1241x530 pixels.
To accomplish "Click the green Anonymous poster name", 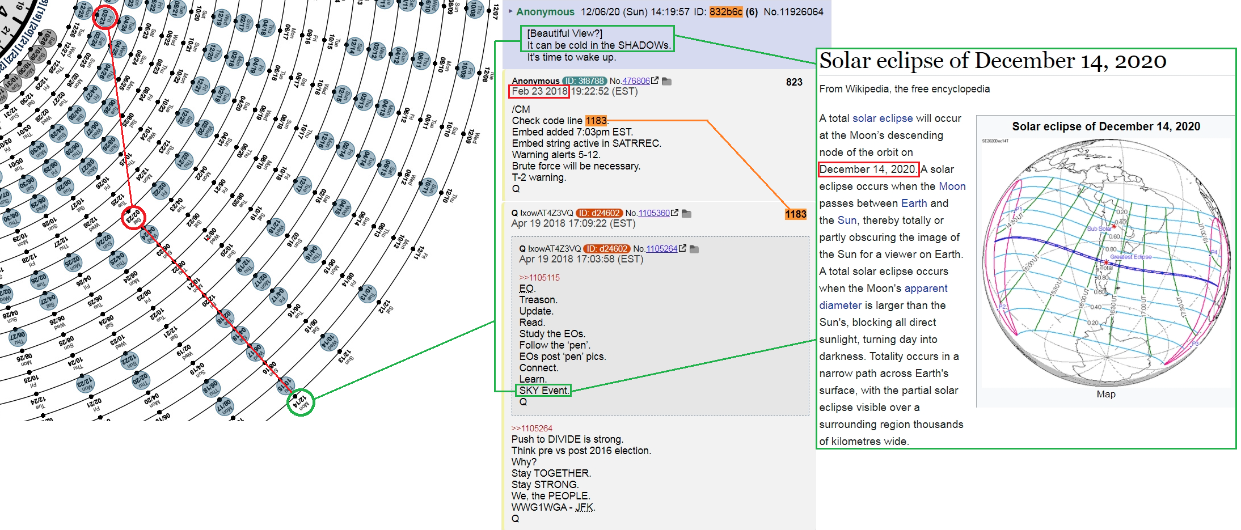I will [545, 12].
